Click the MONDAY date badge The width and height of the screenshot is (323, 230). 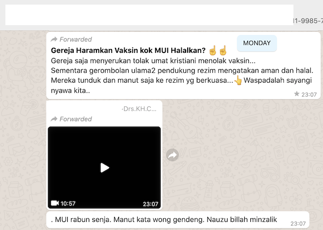coord(257,43)
